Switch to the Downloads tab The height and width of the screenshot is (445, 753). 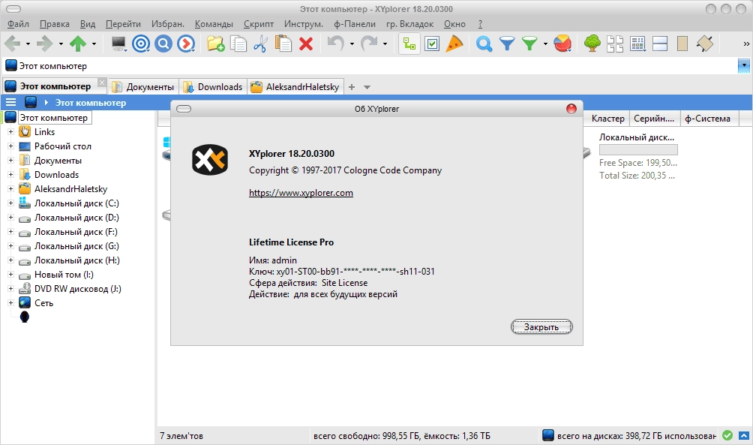coord(213,87)
